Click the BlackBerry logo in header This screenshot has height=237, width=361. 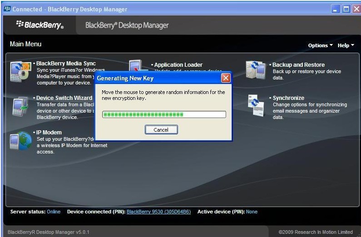(x=40, y=25)
